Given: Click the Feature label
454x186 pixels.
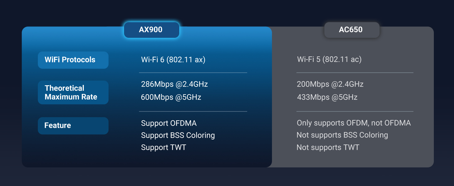Looking at the screenshot, I should click(x=73, y=126).
